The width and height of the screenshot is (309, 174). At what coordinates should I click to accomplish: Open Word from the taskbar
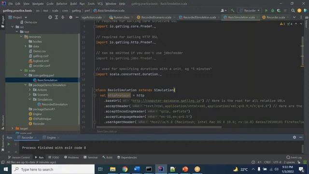pyautogui.click(x=137, y=169)
